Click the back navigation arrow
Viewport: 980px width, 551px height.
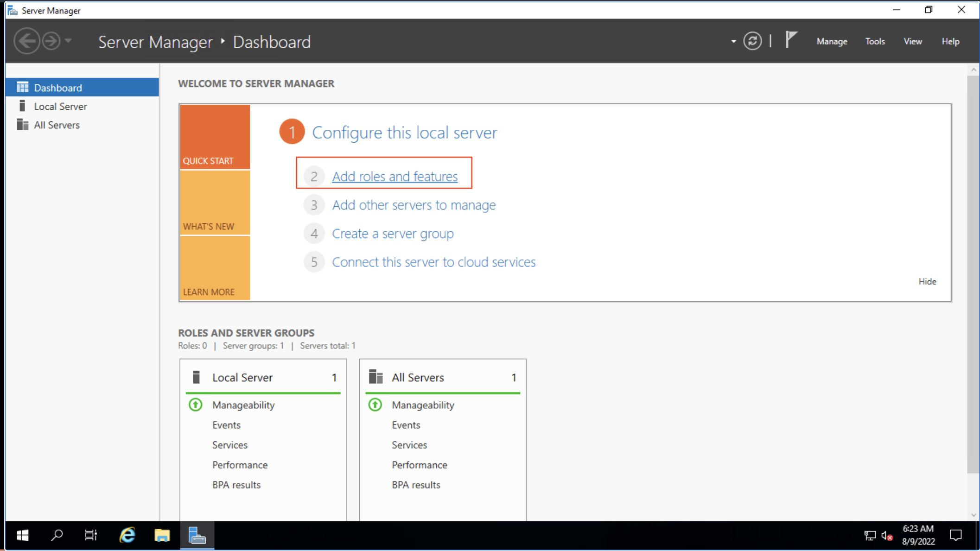pyautogui.click(x=26, y=41)
